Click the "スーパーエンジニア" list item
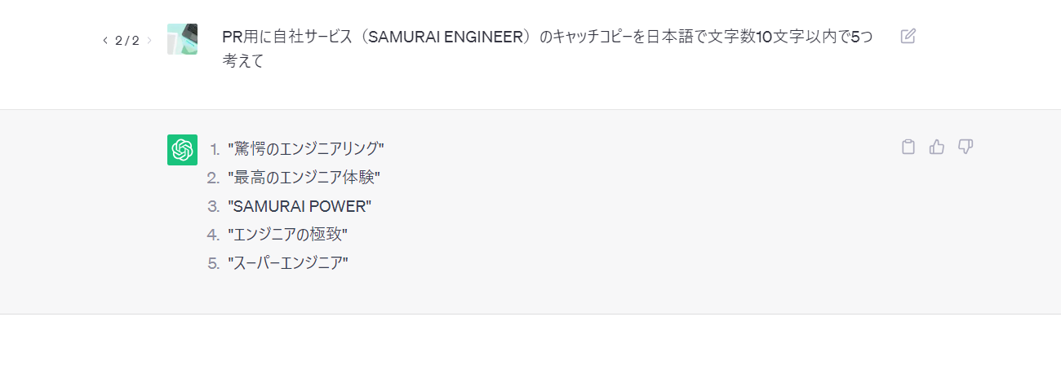 point(288,263)
